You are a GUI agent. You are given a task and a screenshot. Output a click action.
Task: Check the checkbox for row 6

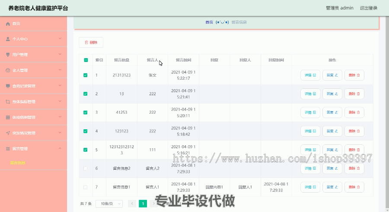coord(85,168)
